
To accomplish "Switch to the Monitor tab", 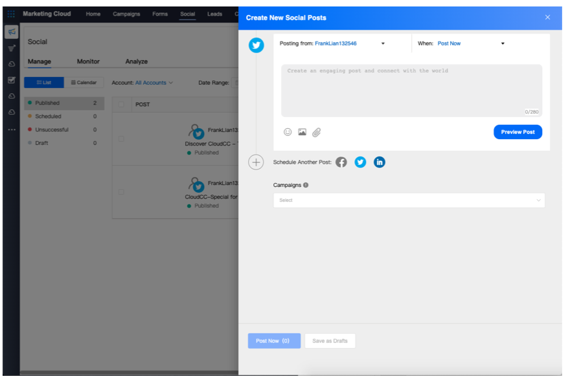I will click(x=88, y=61).
